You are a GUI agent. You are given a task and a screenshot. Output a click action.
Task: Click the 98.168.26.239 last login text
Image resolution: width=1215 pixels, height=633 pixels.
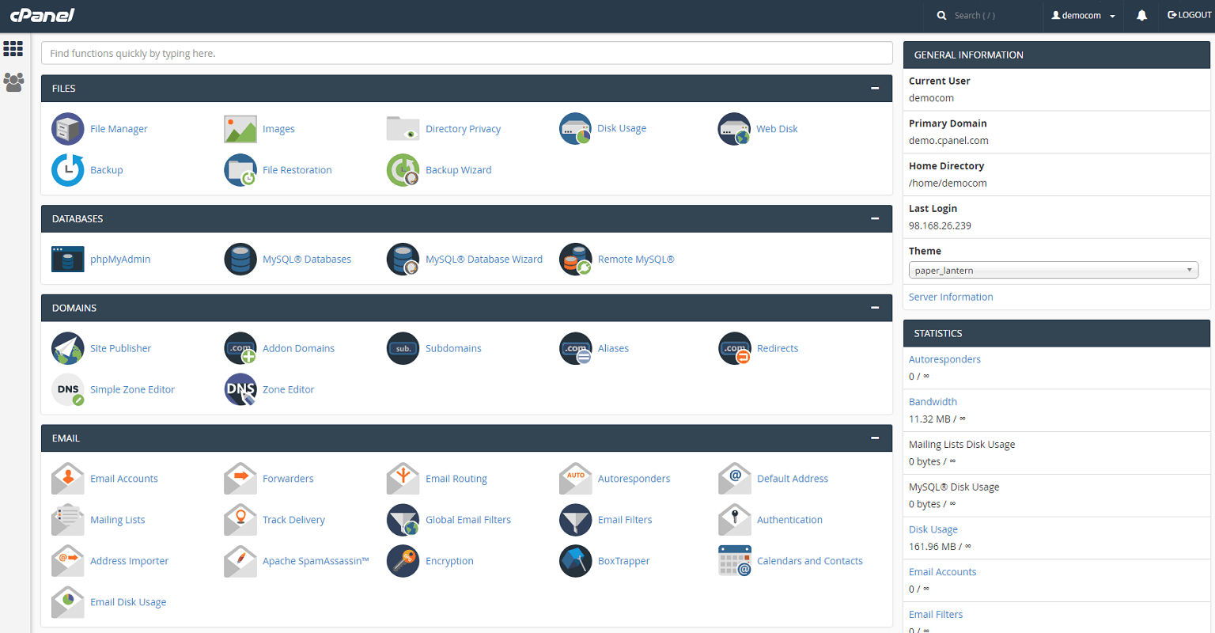point(940,226)
